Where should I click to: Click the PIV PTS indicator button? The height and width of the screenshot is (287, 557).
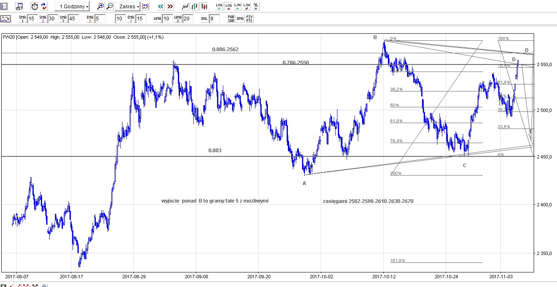click(x=249, y=19)
